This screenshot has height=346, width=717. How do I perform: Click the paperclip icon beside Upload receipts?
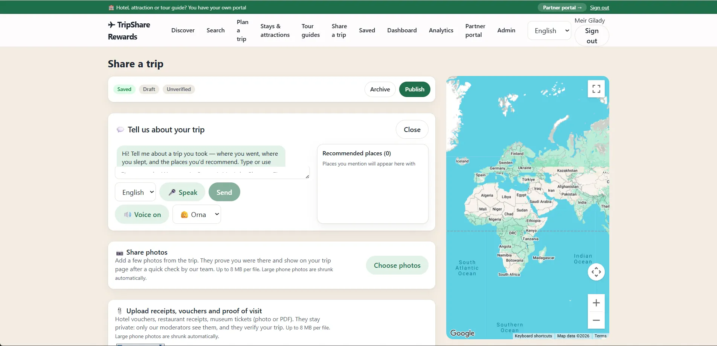pos(120,311)
